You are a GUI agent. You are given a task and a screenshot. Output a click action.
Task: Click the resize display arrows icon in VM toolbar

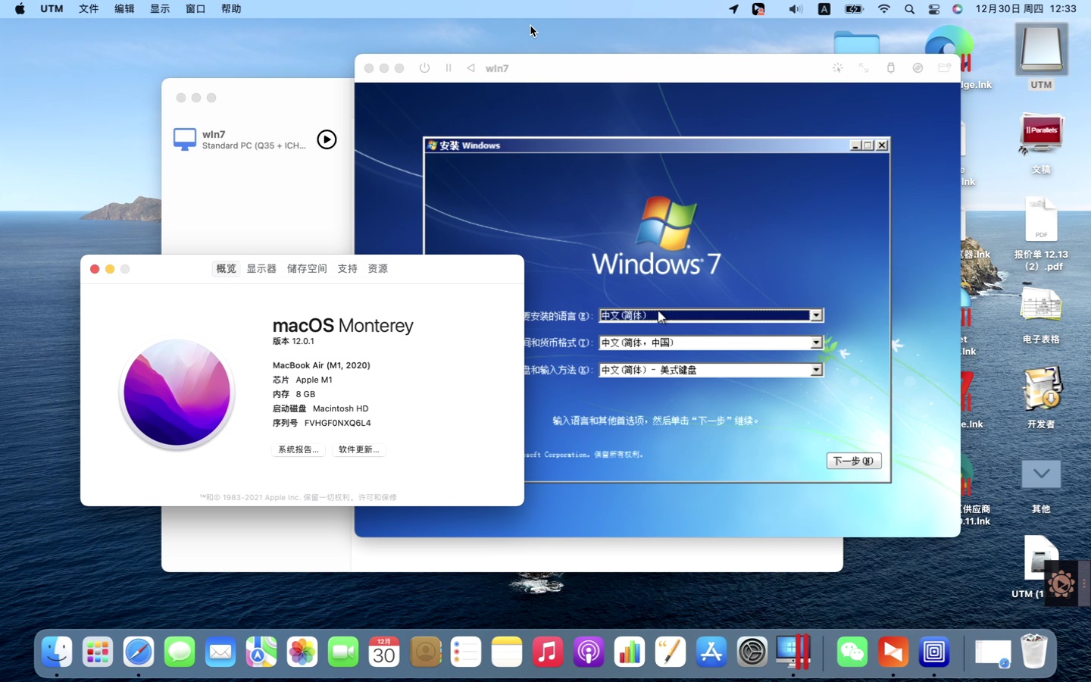pyautogui.click(x=864, y=68)
